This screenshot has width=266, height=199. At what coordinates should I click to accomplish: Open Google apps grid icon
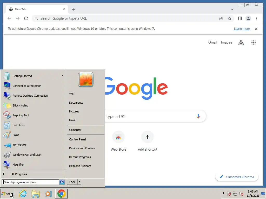[254, 42]
